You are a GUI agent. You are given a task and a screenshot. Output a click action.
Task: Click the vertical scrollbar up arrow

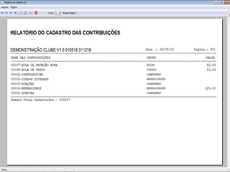tap(229, 11)
